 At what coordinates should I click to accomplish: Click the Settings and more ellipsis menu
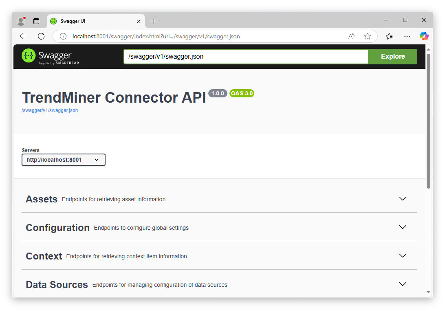[x=407, y=36]
